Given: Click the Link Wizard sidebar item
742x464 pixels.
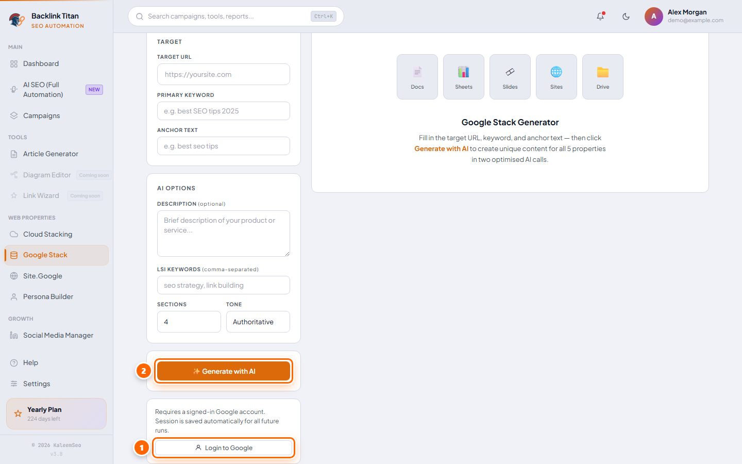Looking at the screenshot, I should [56, 196].
